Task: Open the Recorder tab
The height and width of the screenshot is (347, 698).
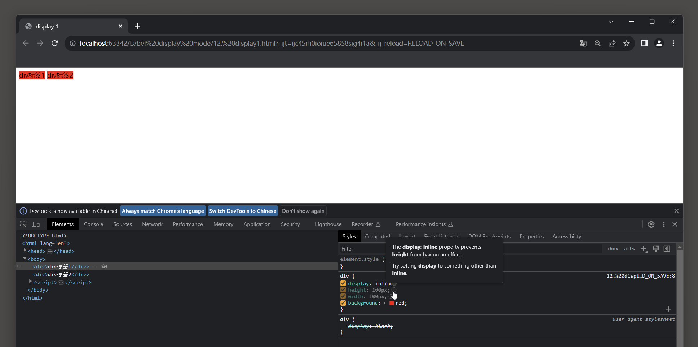Action: (366, 224)
